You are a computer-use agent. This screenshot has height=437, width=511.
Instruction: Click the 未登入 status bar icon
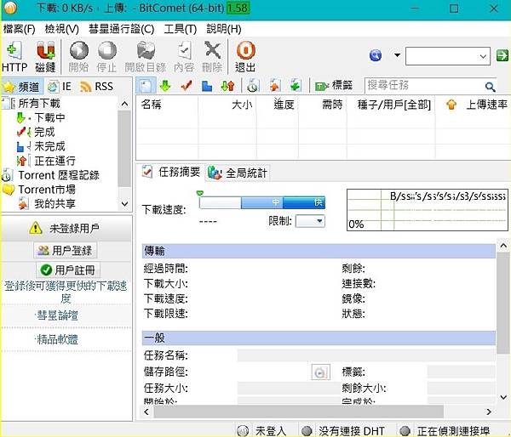click(243, 430)
